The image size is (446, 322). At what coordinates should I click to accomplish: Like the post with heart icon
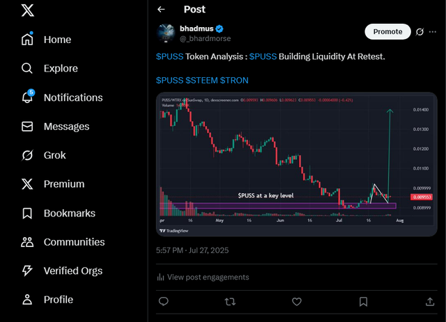coord(297,301)
